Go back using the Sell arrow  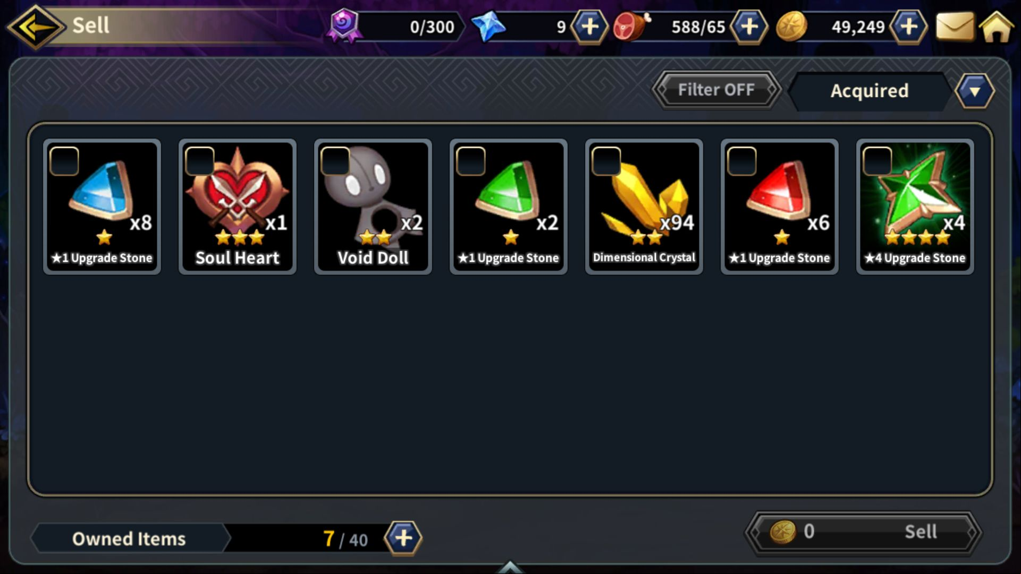click(x=35, y=26)
